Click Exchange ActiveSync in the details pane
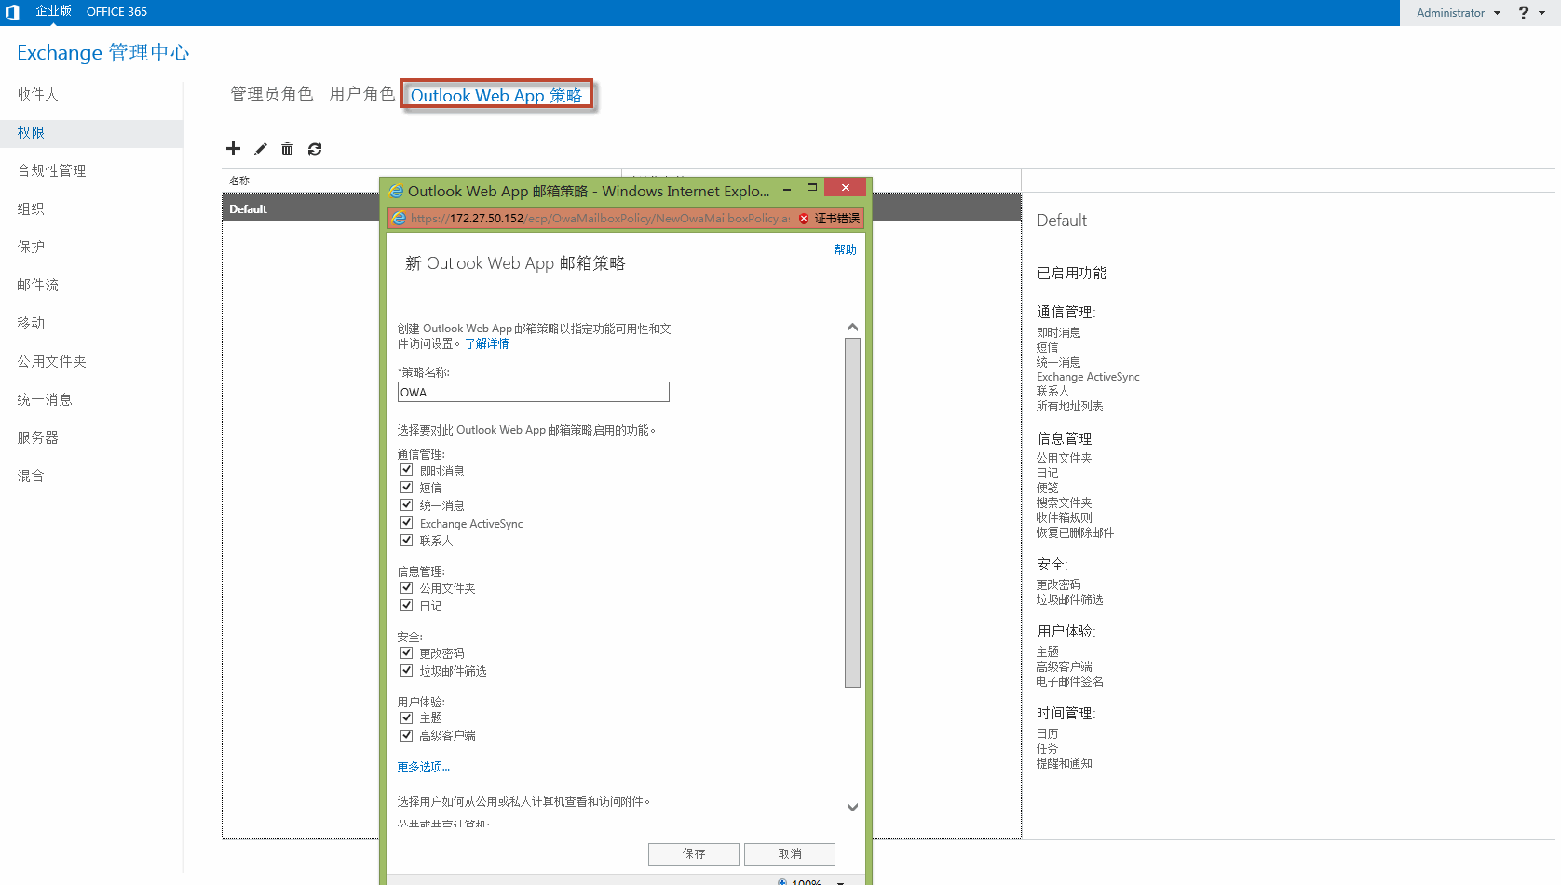 [1088, 377]
